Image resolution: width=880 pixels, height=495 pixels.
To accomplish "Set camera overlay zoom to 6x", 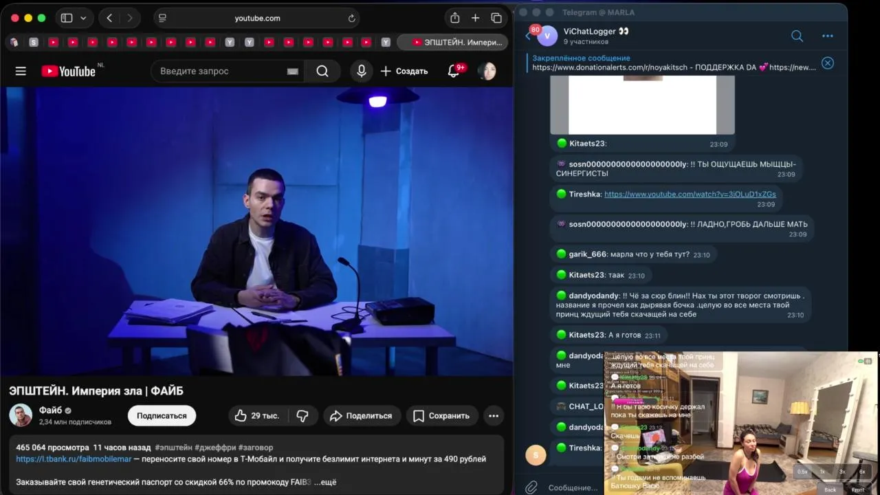I will (x=862, y=472).
